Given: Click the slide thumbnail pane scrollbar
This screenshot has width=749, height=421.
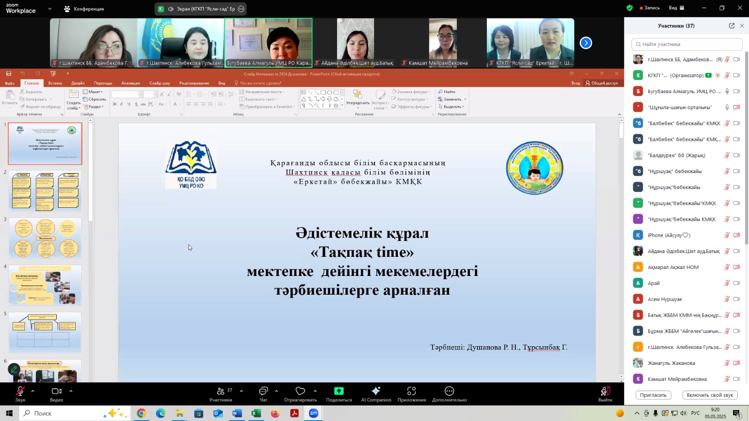Looking at the screenshot, I should (90, 173).
